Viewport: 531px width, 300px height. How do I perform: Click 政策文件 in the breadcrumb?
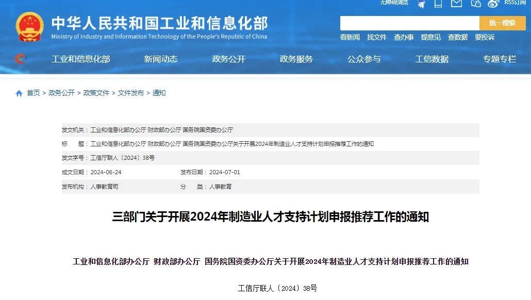coord(96,93)
